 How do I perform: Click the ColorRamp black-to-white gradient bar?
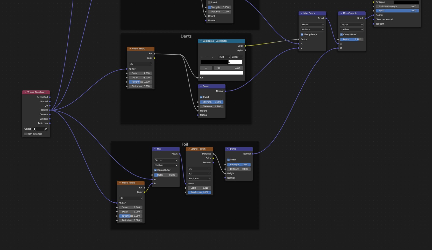pos(222,62)
